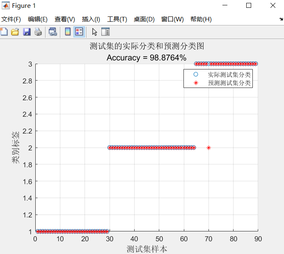284x254 pixels.
Task: Open the Property Inspector icon
Action: [105, 32]
